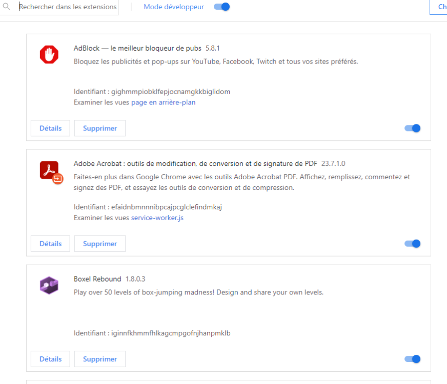Open Détails for the AdBlock extension
Image resolution: width=447 pixels, height=384 pixels.
pyautogui.click(x=50, y=129)
